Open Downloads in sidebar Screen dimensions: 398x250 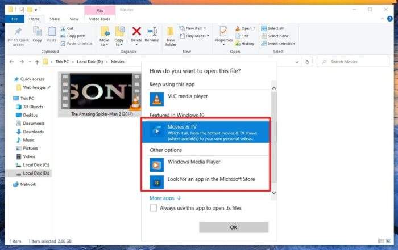pyautogui.click(x=33, y=132)
